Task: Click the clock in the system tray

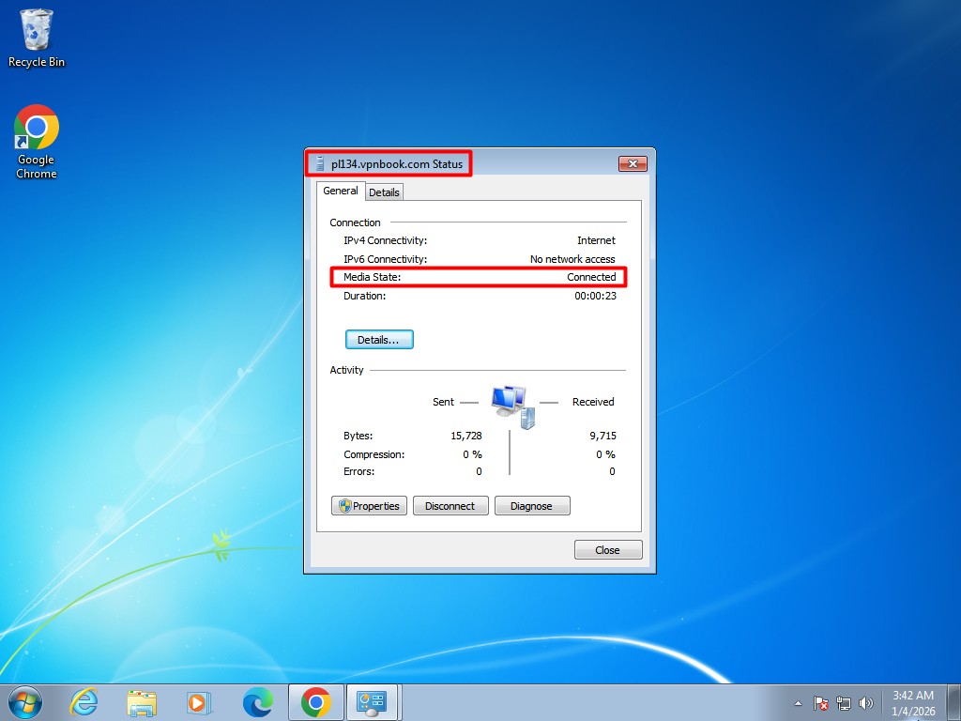Action: tap(911, 702)
